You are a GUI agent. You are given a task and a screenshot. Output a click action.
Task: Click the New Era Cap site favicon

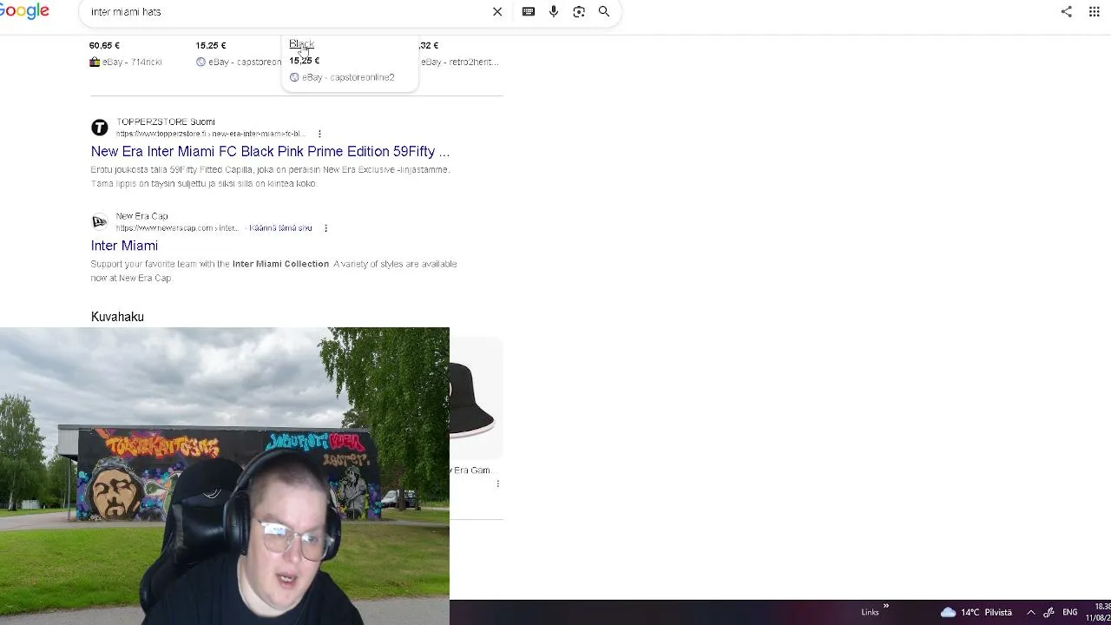click(x=100, y=222)
